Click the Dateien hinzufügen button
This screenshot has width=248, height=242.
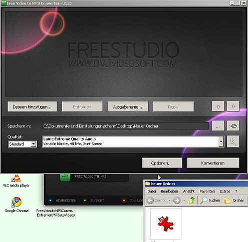[32, 107]
